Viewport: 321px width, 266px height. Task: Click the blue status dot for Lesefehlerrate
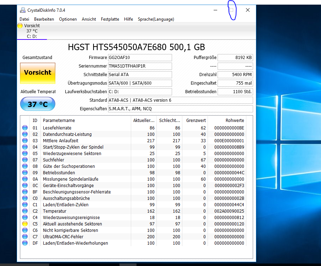point(25,128)
